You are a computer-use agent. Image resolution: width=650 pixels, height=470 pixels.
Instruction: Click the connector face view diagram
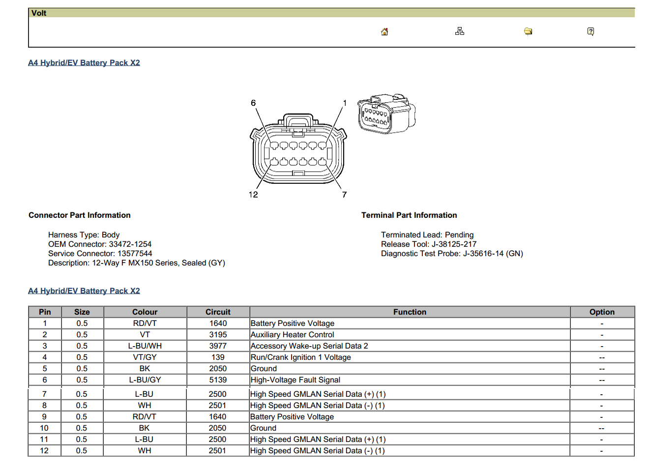coord(298,149)
